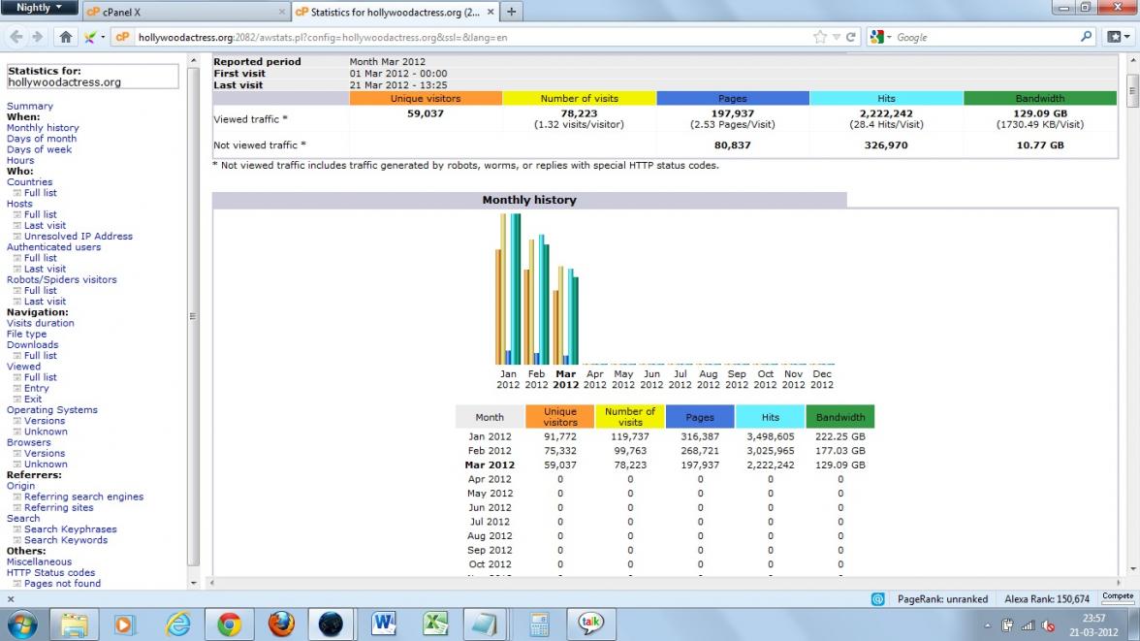Bookmark this page with the star icon
This screenshot has width=1140, height=641.
coord(820,37)
